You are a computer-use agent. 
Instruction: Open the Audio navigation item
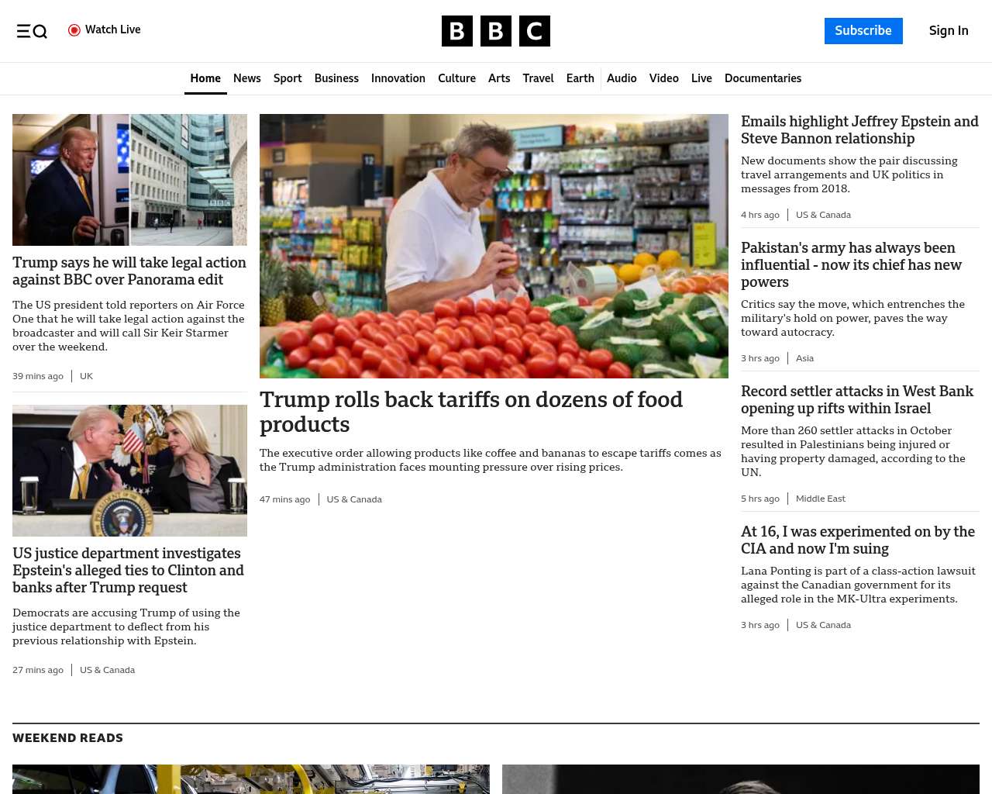click(x=622, y=78)
